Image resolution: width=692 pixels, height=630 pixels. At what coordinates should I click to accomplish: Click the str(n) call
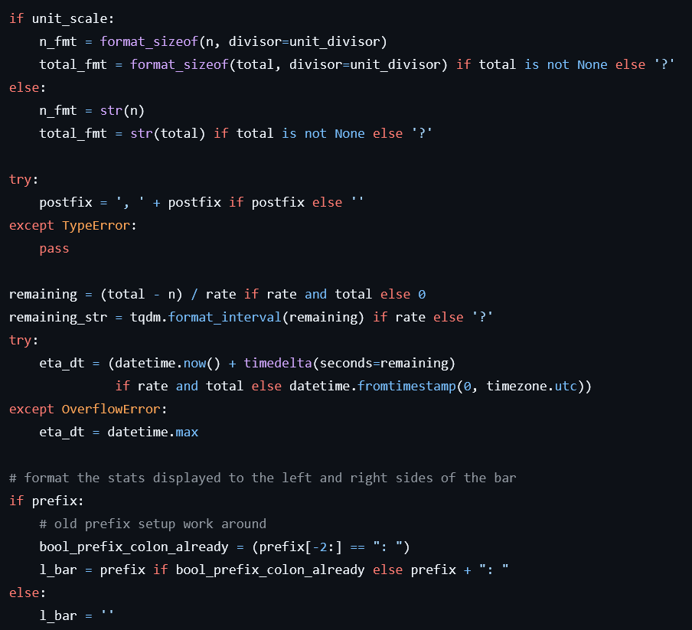click(x=122, y=110)
